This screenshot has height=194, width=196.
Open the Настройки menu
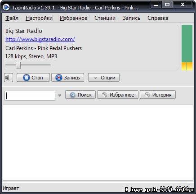click(x=39, y=18)
